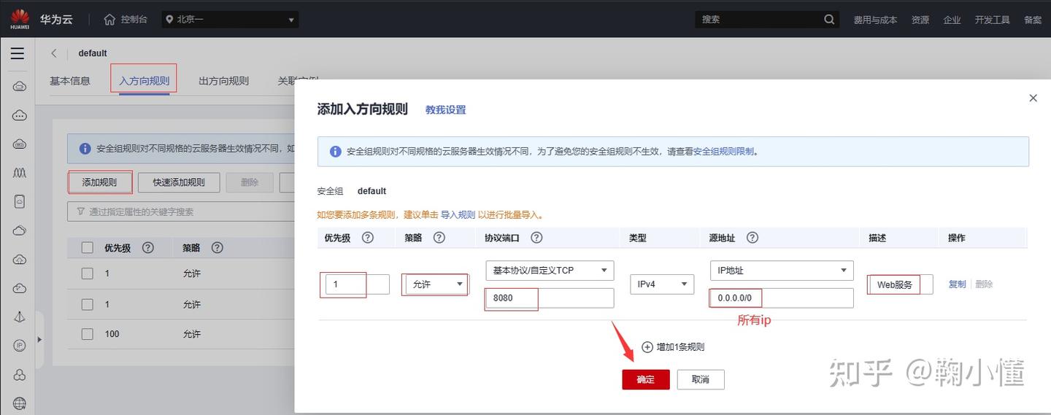Open 教我设置 link
This screenshot has height=415, width=1051.
tap(445, 110)
